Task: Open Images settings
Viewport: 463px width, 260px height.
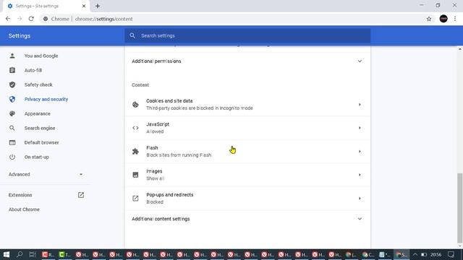Action: (x=247, y=175)
